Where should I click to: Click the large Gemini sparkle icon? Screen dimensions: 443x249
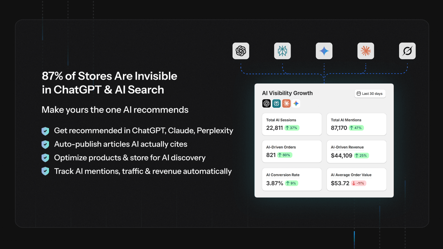click(324, 51)
